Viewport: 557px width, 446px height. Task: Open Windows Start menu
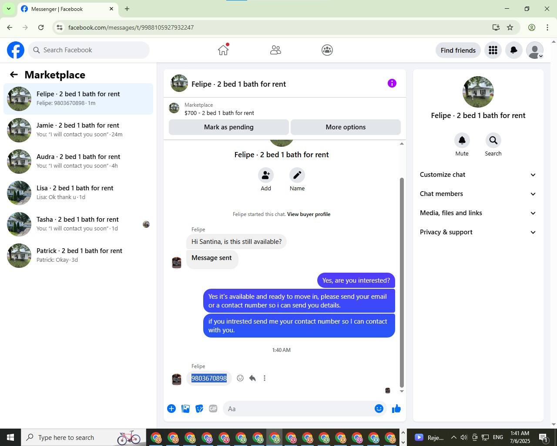click(10, 437)
